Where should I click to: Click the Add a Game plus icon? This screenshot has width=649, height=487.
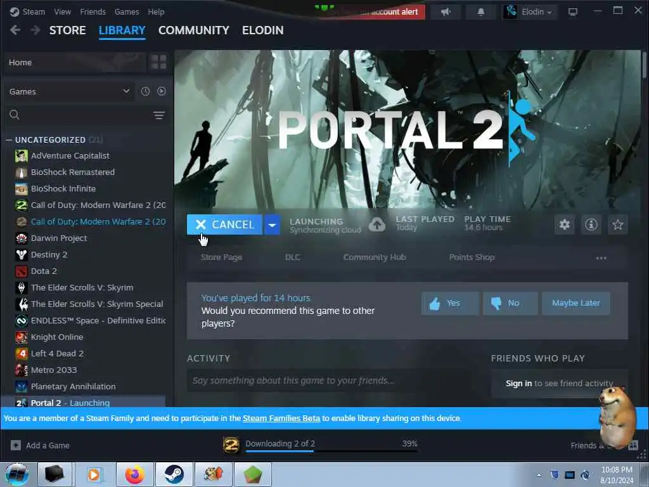(x=16, y=445)
